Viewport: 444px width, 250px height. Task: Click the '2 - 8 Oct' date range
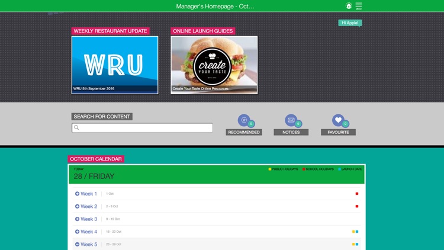[112, 206]
